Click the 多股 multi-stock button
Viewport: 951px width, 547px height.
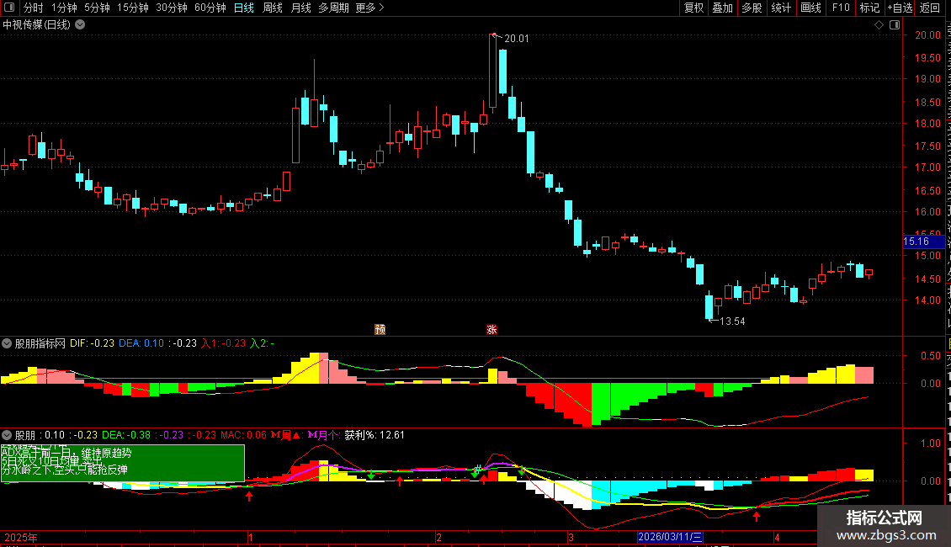point(752,8)
